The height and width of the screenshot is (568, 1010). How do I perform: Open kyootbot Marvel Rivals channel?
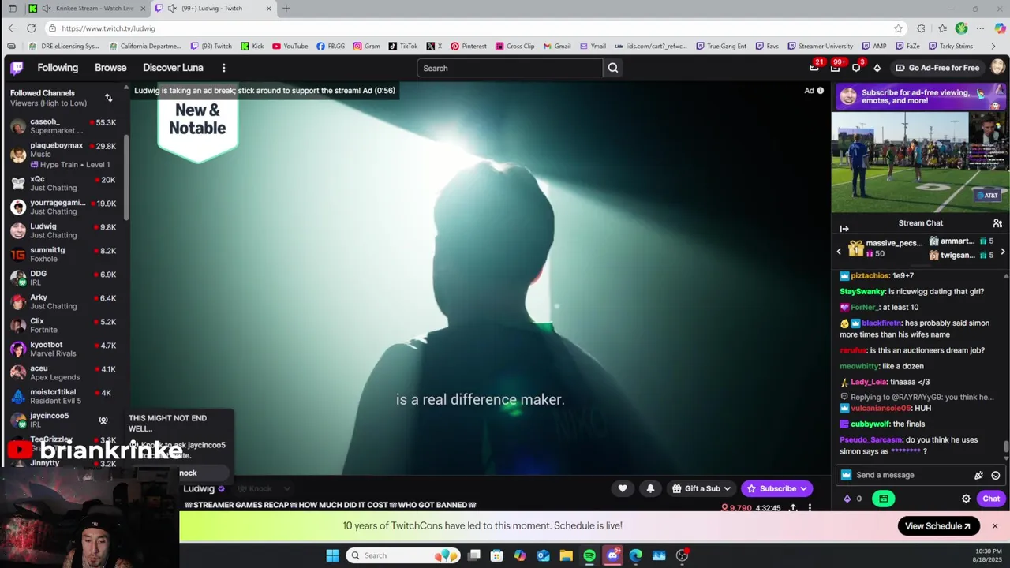63,349
